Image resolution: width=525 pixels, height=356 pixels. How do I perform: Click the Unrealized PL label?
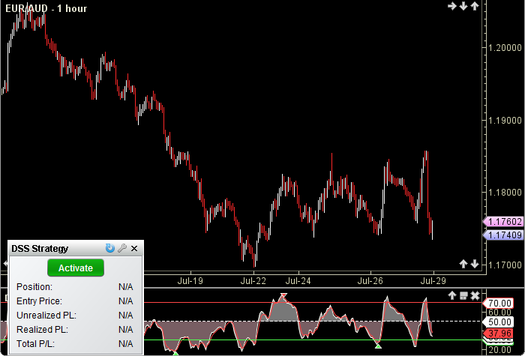tap(46, 316)
